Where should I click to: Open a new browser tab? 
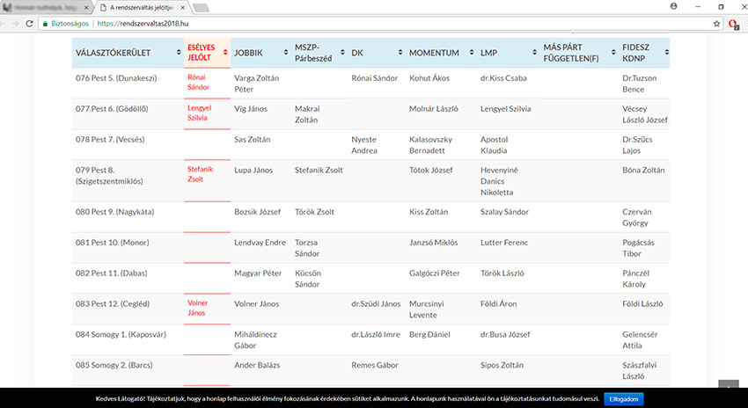[x=201, y=8]
